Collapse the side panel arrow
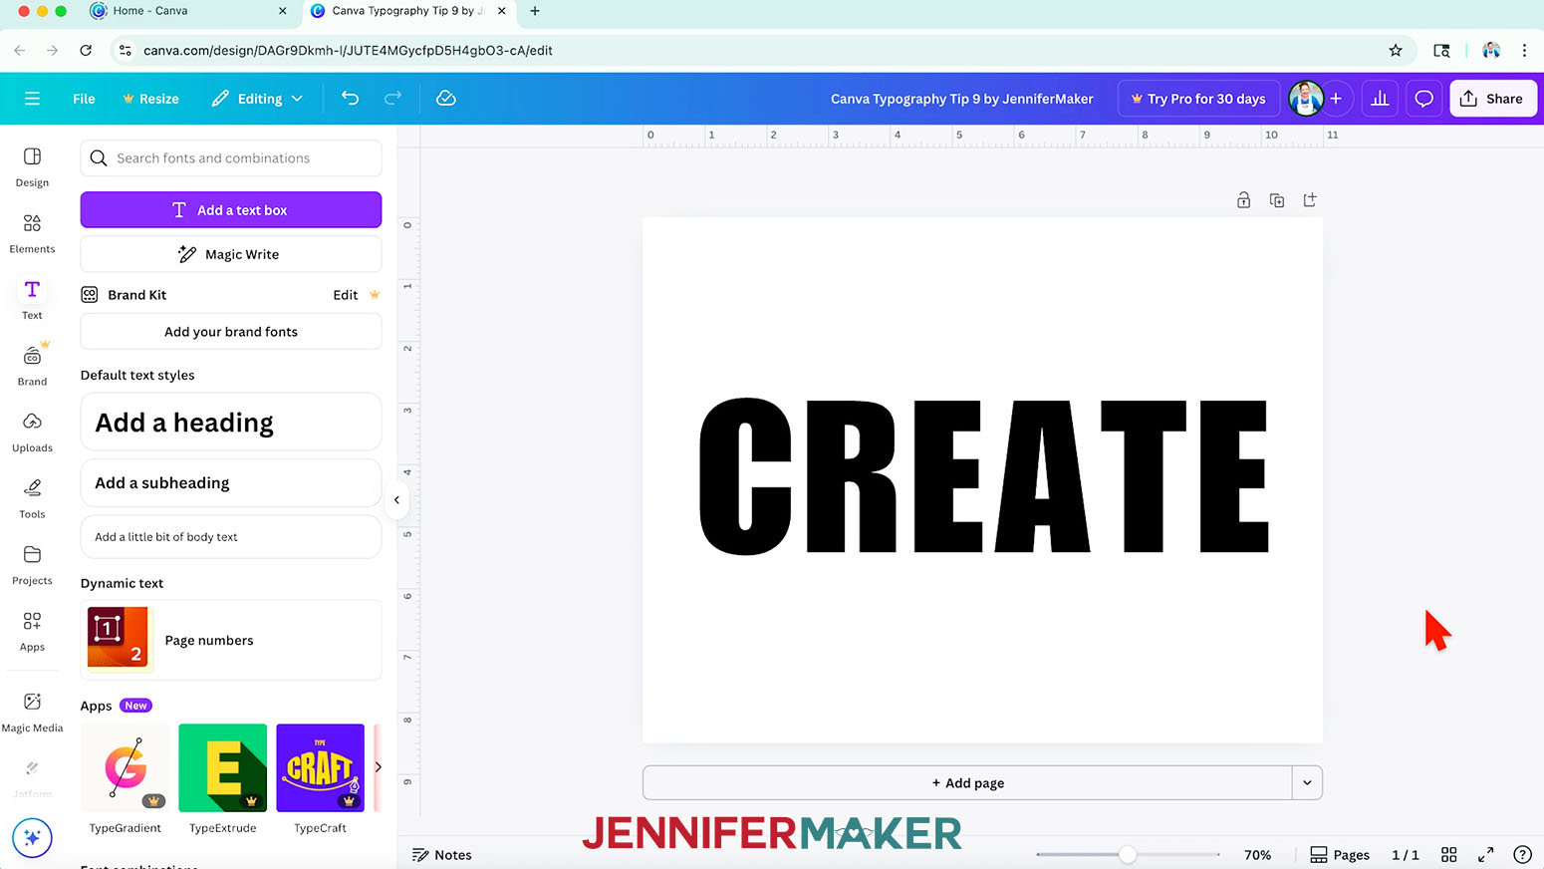 [396, 500]
